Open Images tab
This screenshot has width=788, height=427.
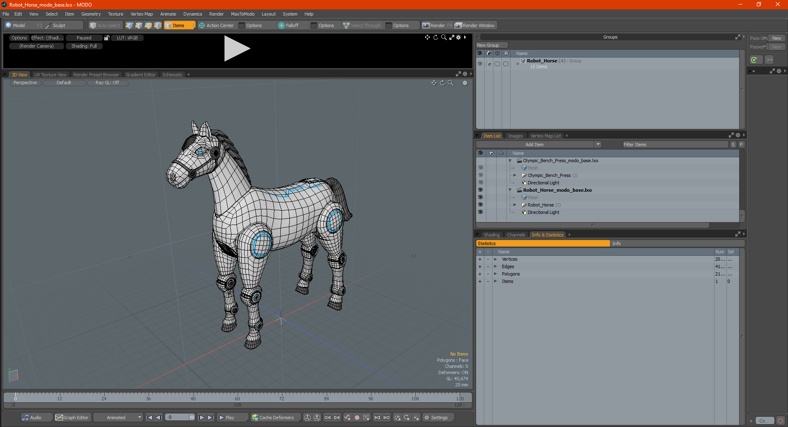coord(515,136)
